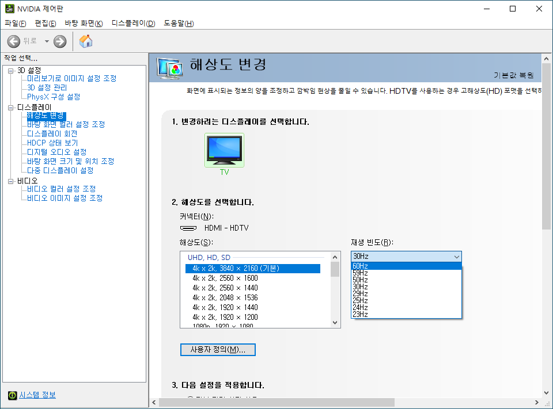
Task: Click the forward arrow button
Action: [60, 41]
